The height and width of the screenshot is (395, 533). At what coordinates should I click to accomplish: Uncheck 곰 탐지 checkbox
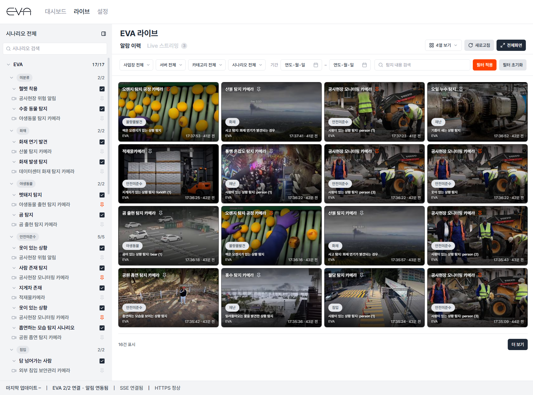point(102,215)
